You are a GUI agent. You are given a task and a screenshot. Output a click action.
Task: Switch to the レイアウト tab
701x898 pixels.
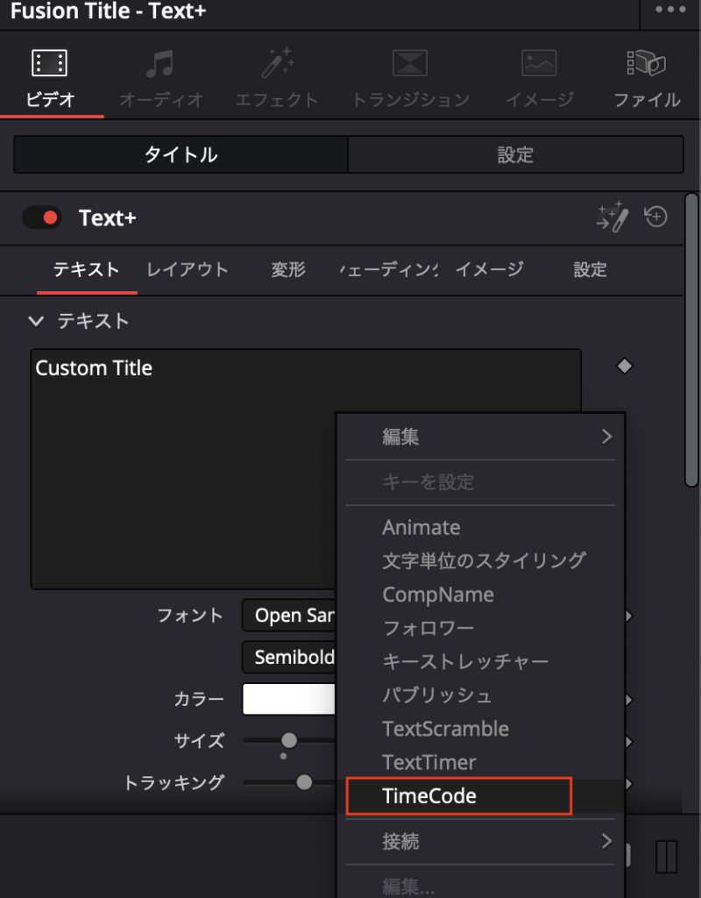tap(188, 269)
